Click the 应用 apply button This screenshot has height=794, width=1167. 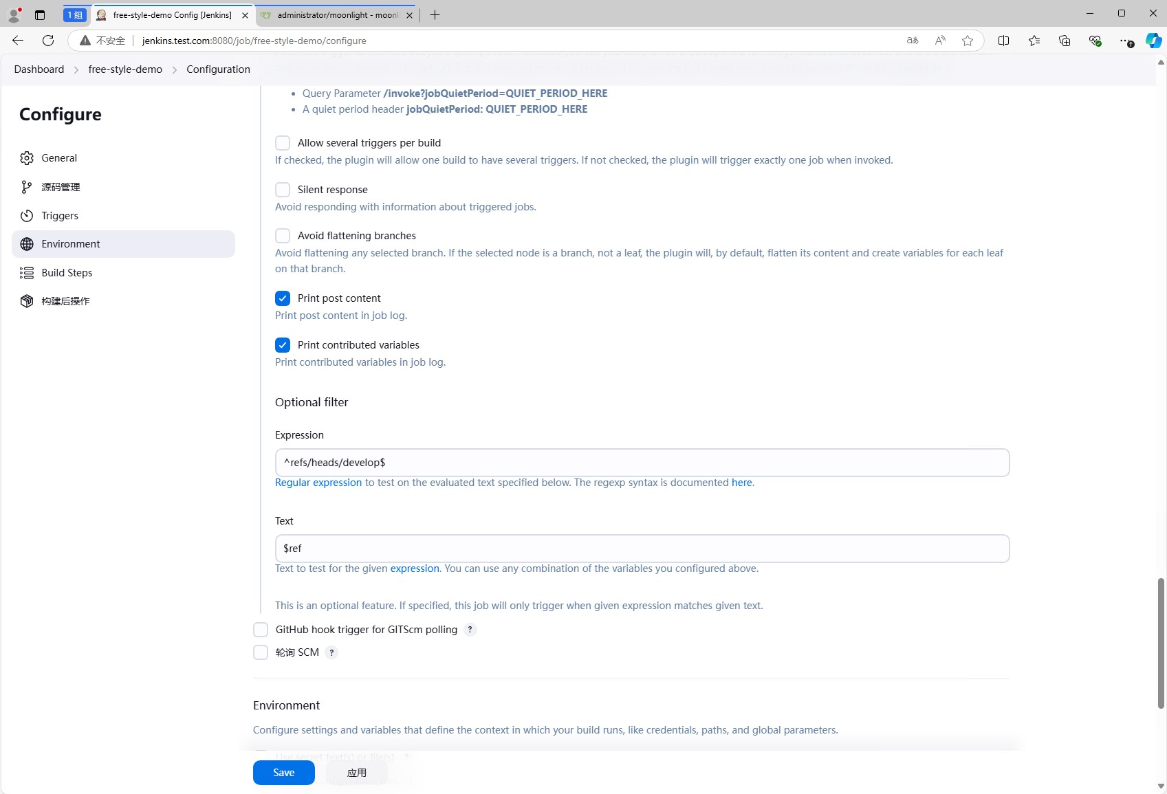pyautogui.click(x=357, y=773)
